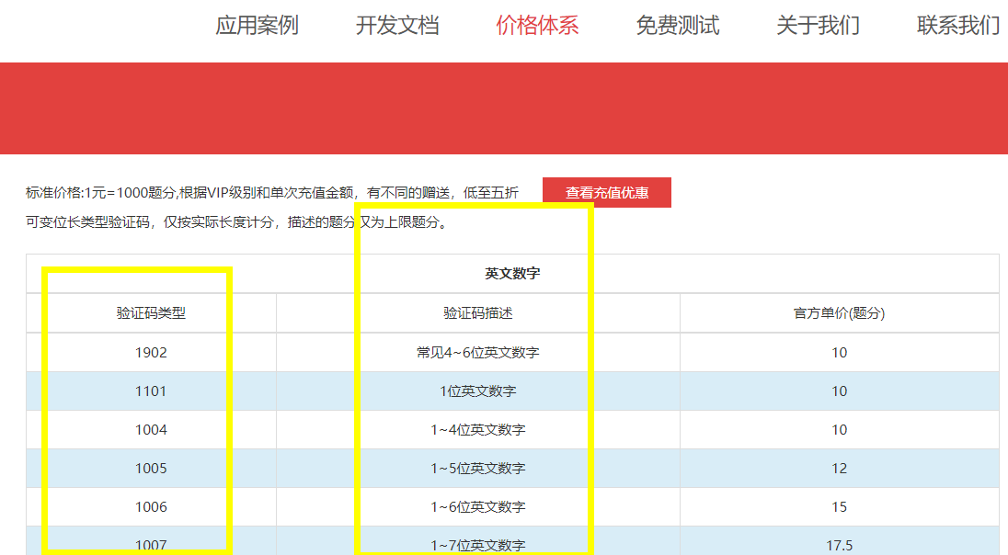Click the 验证码描述 column header
This screenshot has width=1008, height=555.
coord(478,313)
